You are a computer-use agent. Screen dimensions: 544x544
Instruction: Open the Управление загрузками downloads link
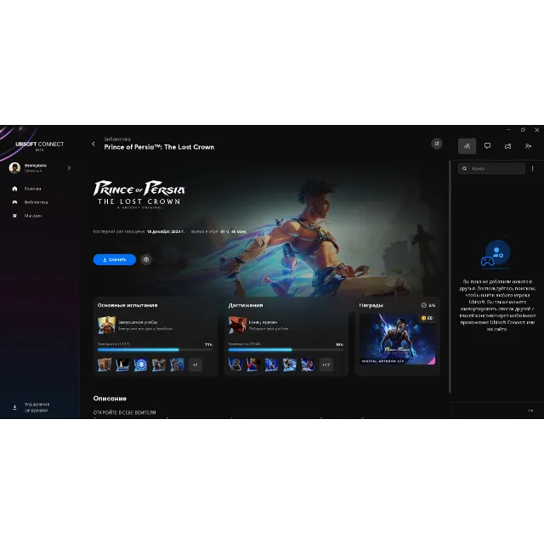[x=37, y=407]
